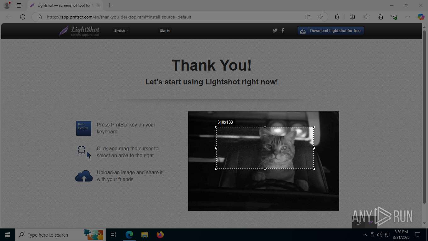The height and width of the screenshot is (241, 428).
Task: View site information lock icon
Action: tap(40, 17)
